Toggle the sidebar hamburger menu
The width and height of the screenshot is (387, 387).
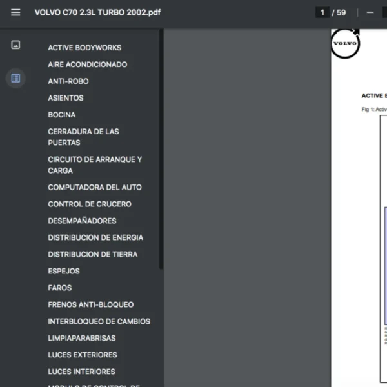(x=15, y=12)
